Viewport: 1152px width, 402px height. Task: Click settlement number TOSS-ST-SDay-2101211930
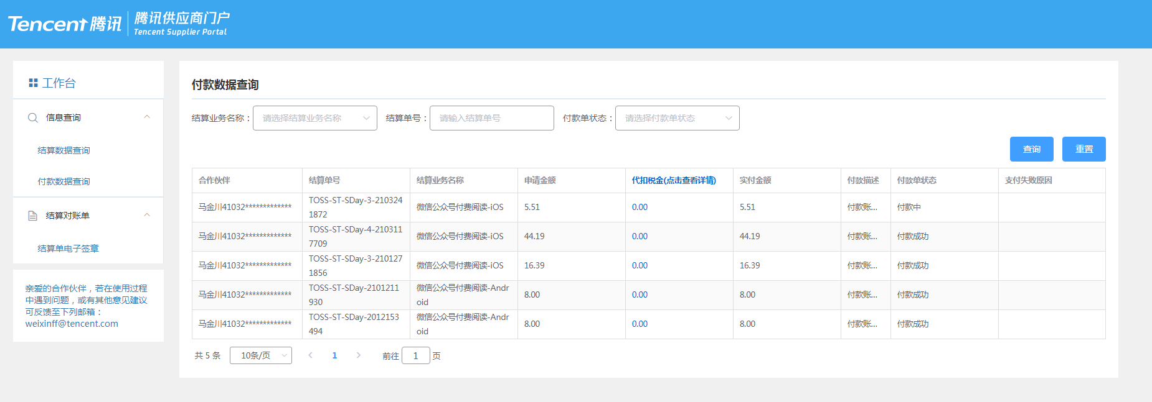(354, 295)
